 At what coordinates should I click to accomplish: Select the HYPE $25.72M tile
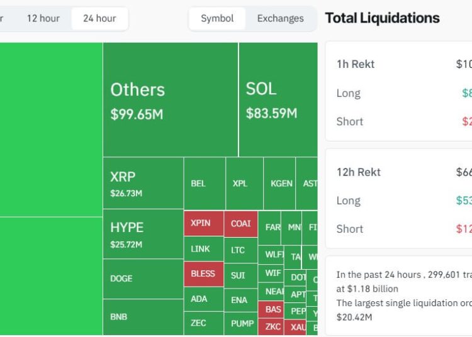click(x=143, y=234)
